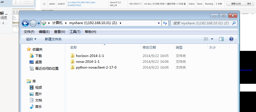Screen dimensions: 256x112
Task: Open 桌面 in favorites
Action: click(39, 62)
